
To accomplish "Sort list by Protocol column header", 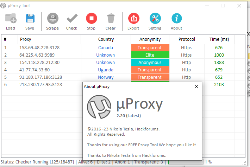I will pyautogui.click(x=187, y=39).
